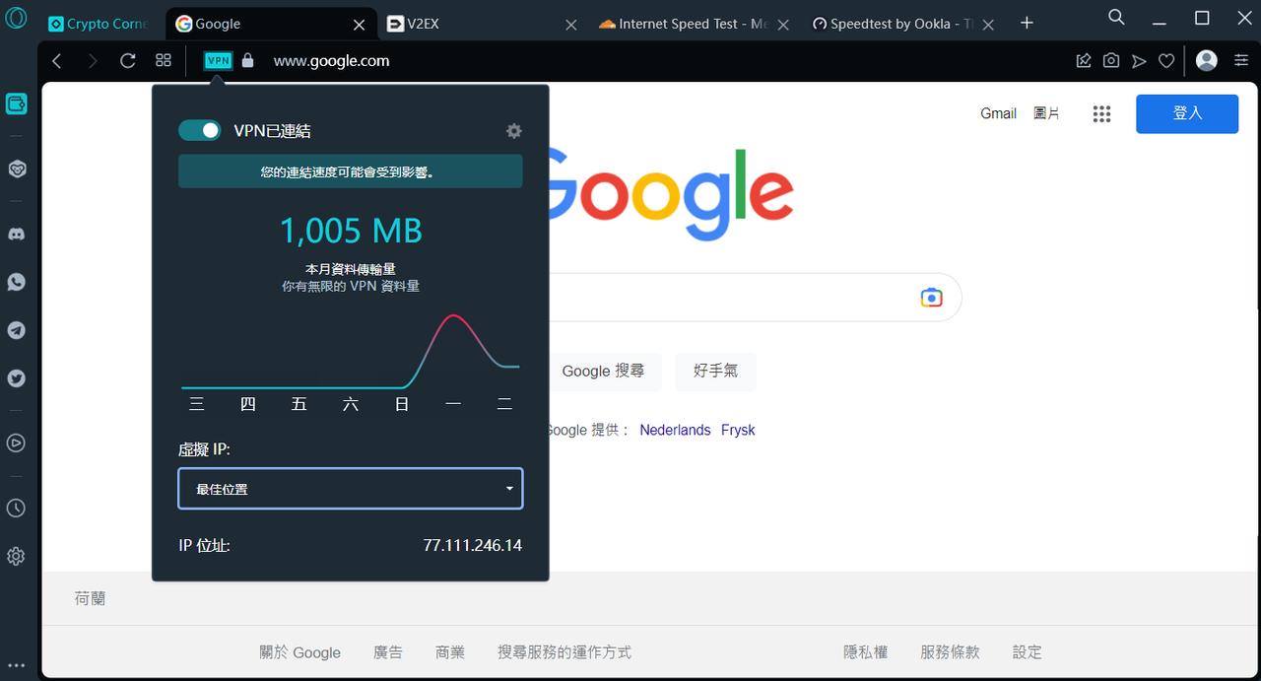Image resolution: width=1261 pixels, height=681 pixels.
Task: Open the Gmail link
Action: coord(998,114)
